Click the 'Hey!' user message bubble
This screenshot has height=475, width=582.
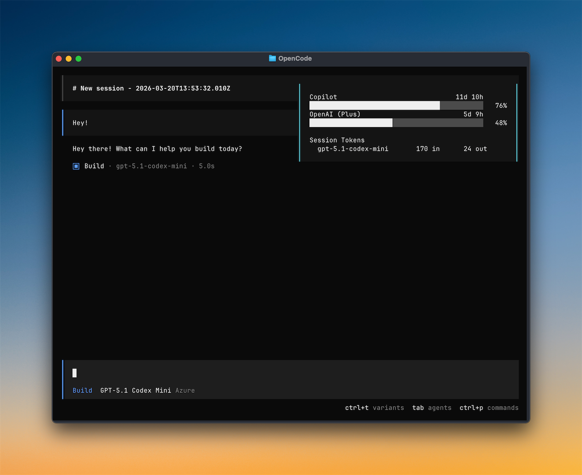click(x=80, y=123)
